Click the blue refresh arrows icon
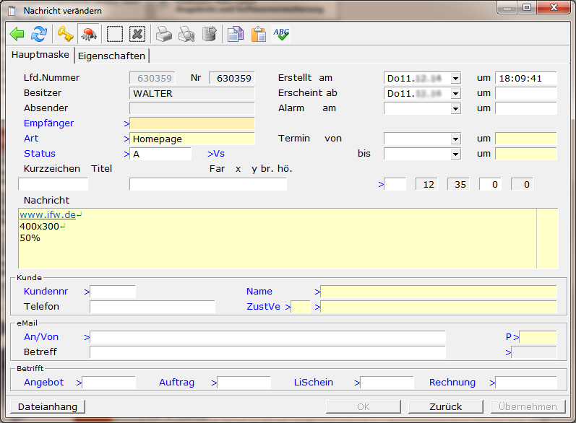The height and width of the screenshot is (423, 576). (x=39, y=34)
